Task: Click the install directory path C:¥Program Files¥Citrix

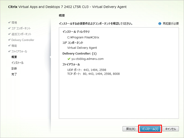Action: (83, 37)
